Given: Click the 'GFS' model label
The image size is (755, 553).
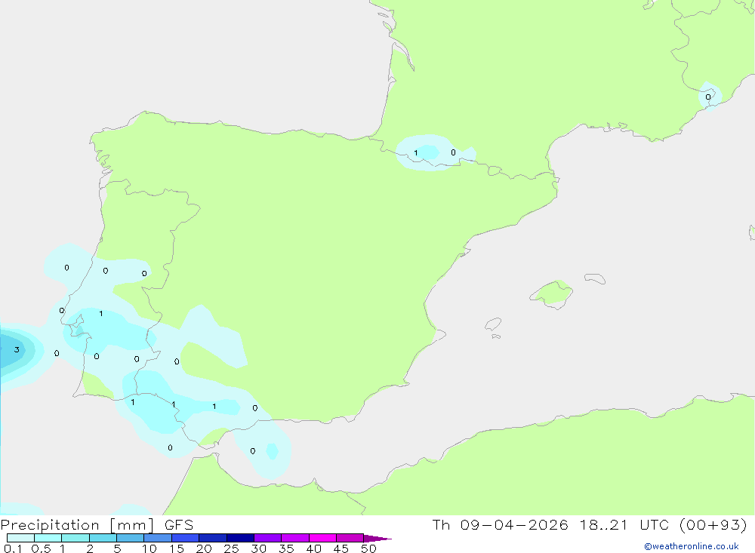Looking at the screenshot, I should pos(179,524).
